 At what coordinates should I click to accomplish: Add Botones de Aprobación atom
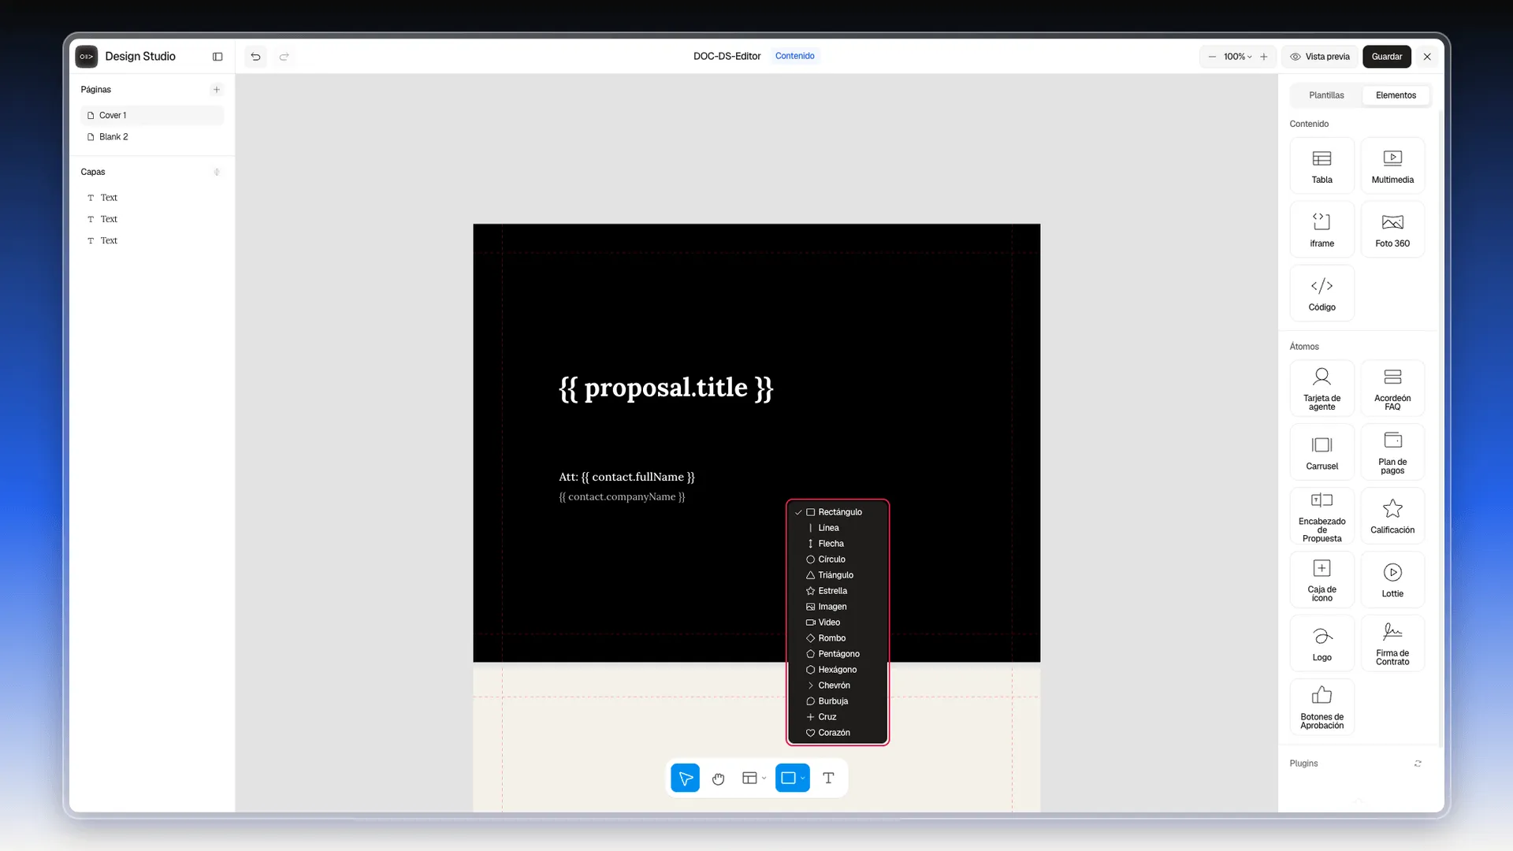pyautogui.click(x=1322, y=708)
